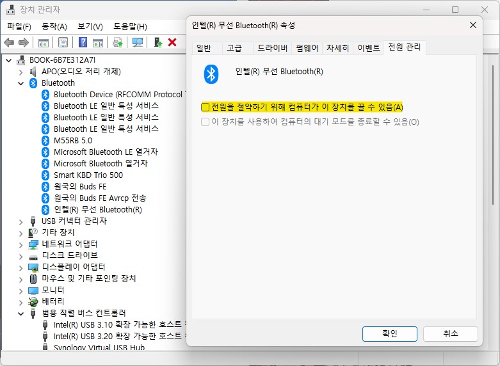Click the network adapter category icon

[x=33, y=244]
